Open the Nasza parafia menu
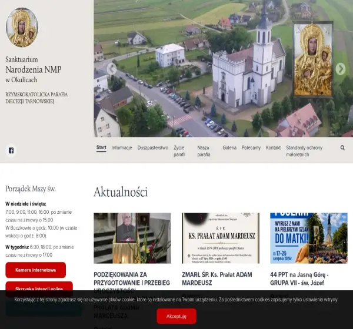The image size is (353, 329). click(x=204, y=151)
